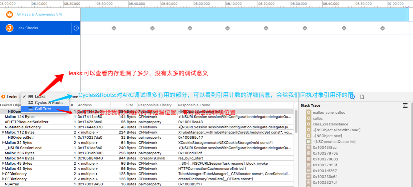Image resolution: width=413 pixels, height=187 pixels.
Task: Select the Malloc 944 Bytes row
Action: (x=147, y=158)
